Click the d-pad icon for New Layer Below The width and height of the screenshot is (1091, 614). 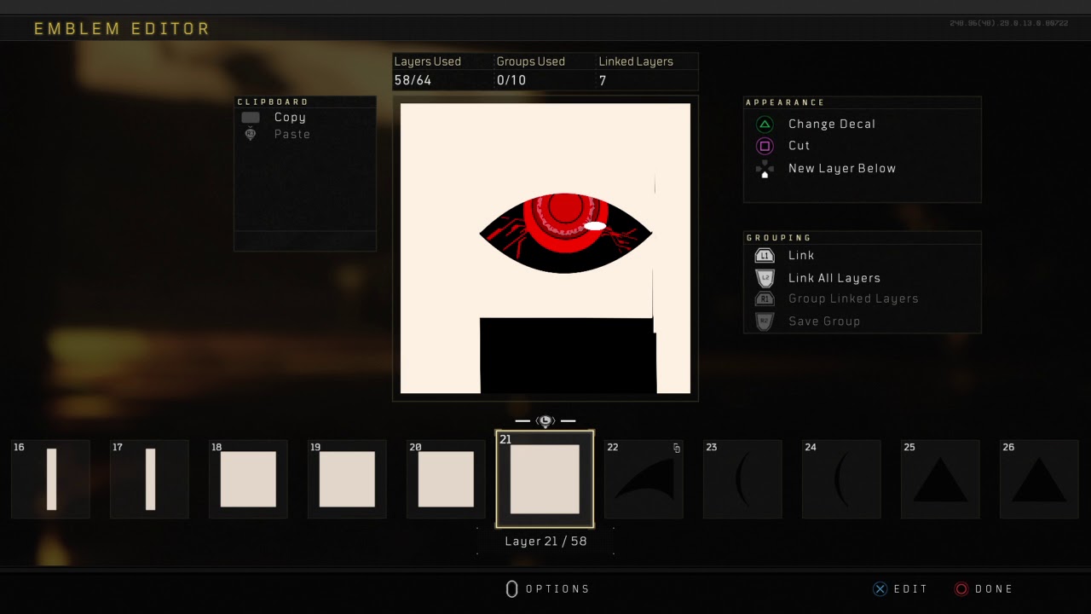(765, 169)
